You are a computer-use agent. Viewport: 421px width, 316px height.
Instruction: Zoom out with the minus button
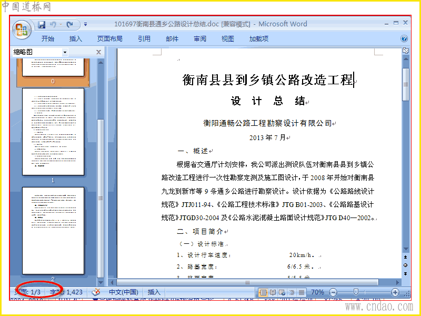(333, 292)
